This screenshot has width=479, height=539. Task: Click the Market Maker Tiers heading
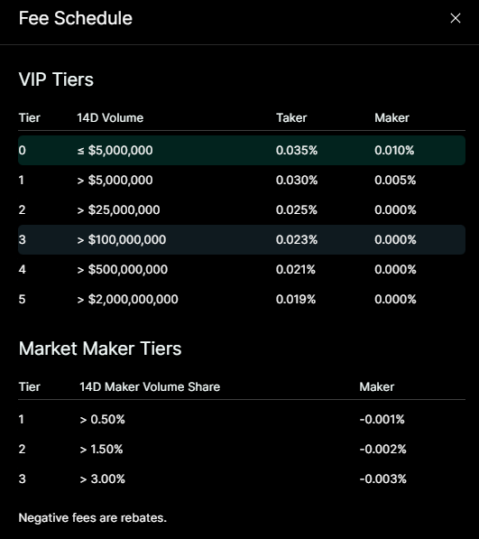point(100,348)
